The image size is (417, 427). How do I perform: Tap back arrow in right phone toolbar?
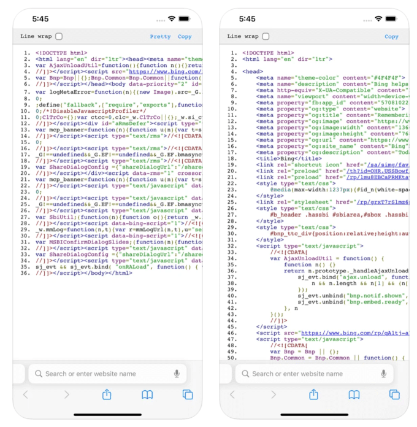click(232, 394)
